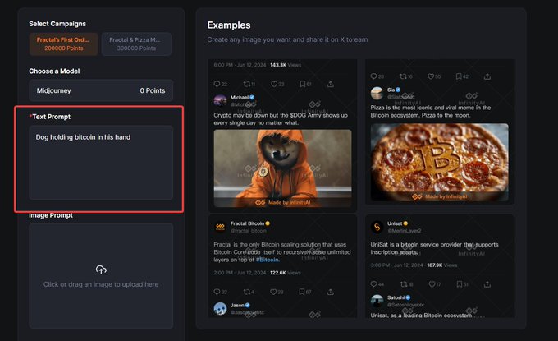Click bookmark icon with 67 count
The image size is (558, 341).
[302, 292]
